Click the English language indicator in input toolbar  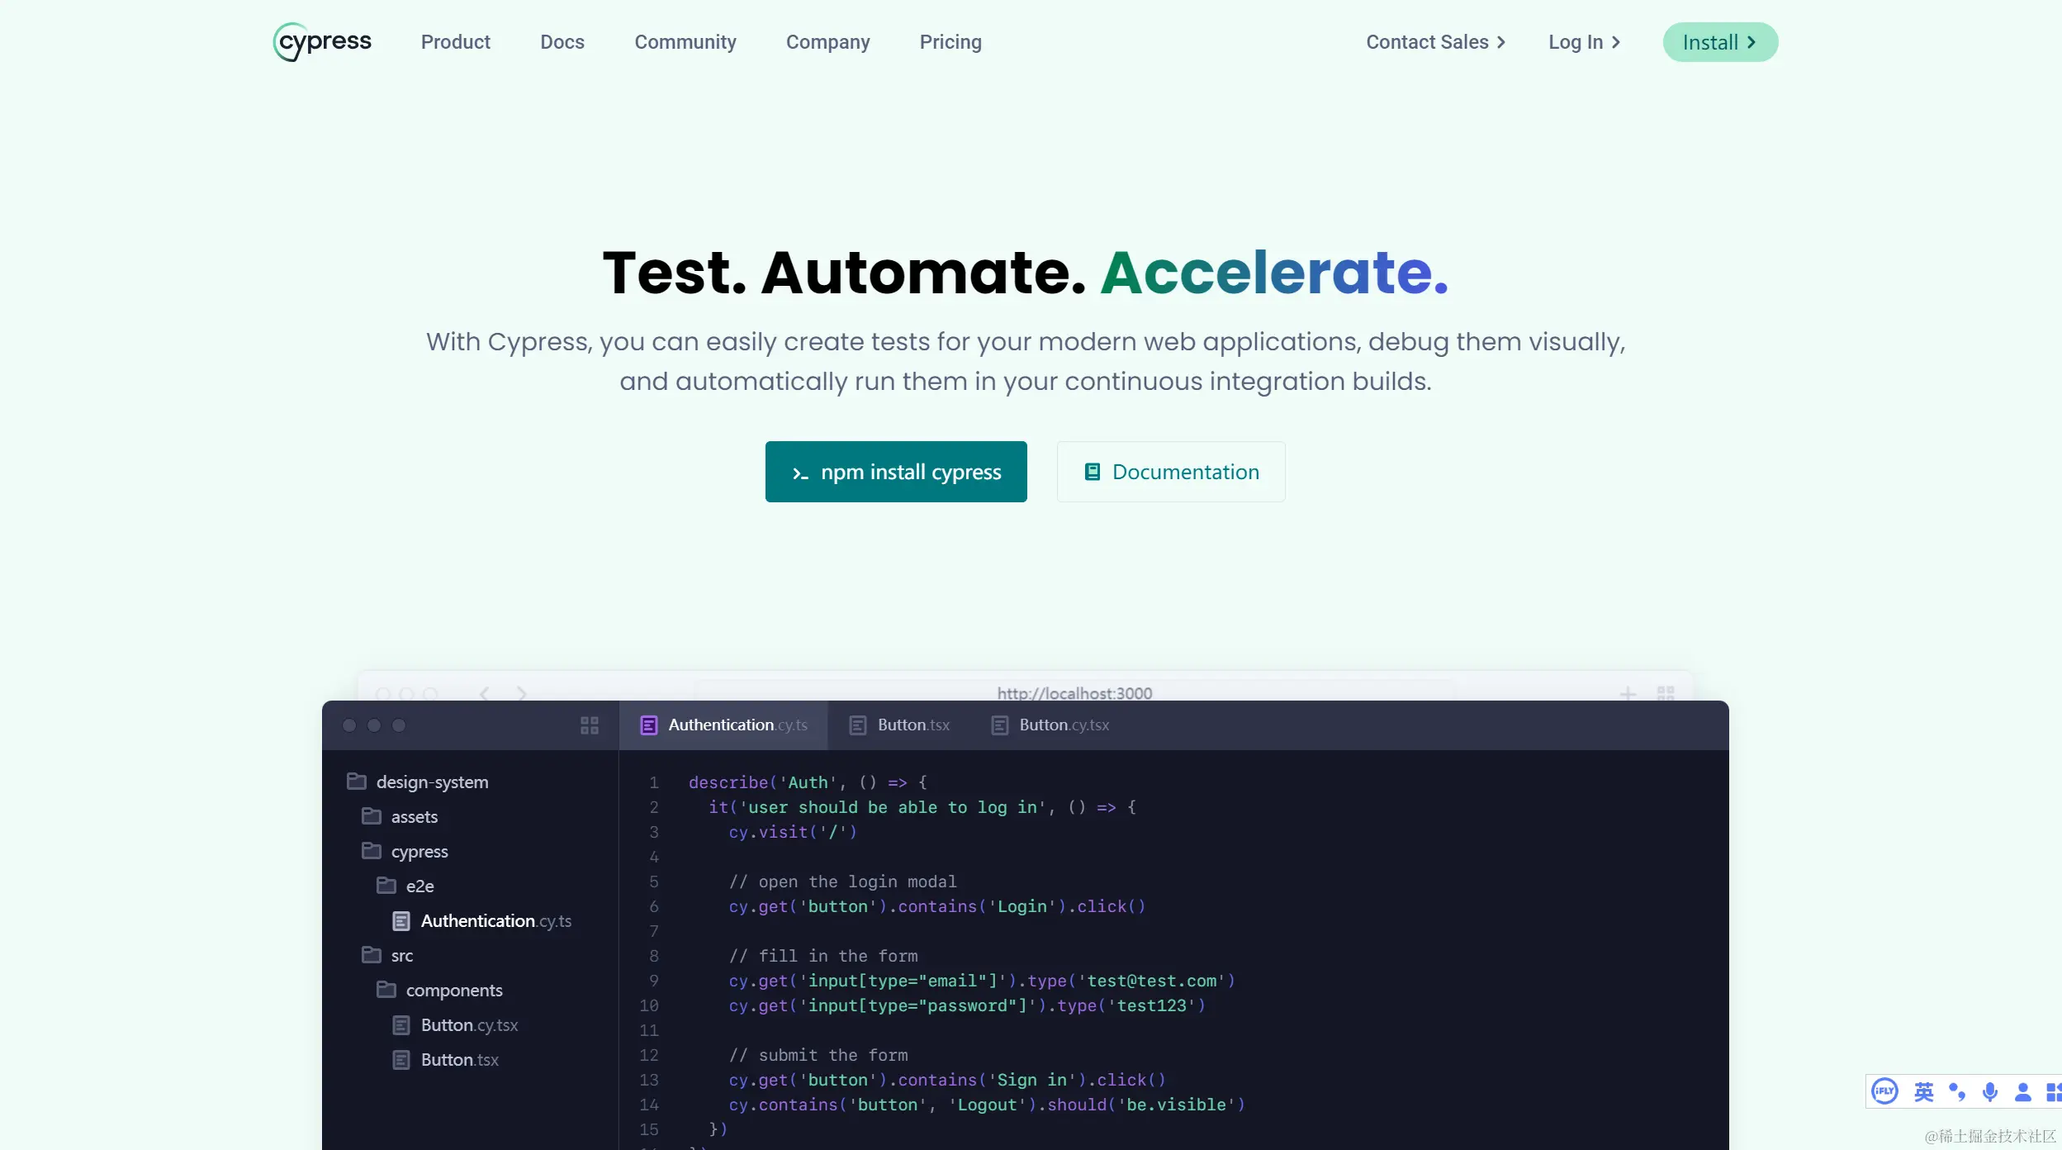[x=1923, y=1091]
